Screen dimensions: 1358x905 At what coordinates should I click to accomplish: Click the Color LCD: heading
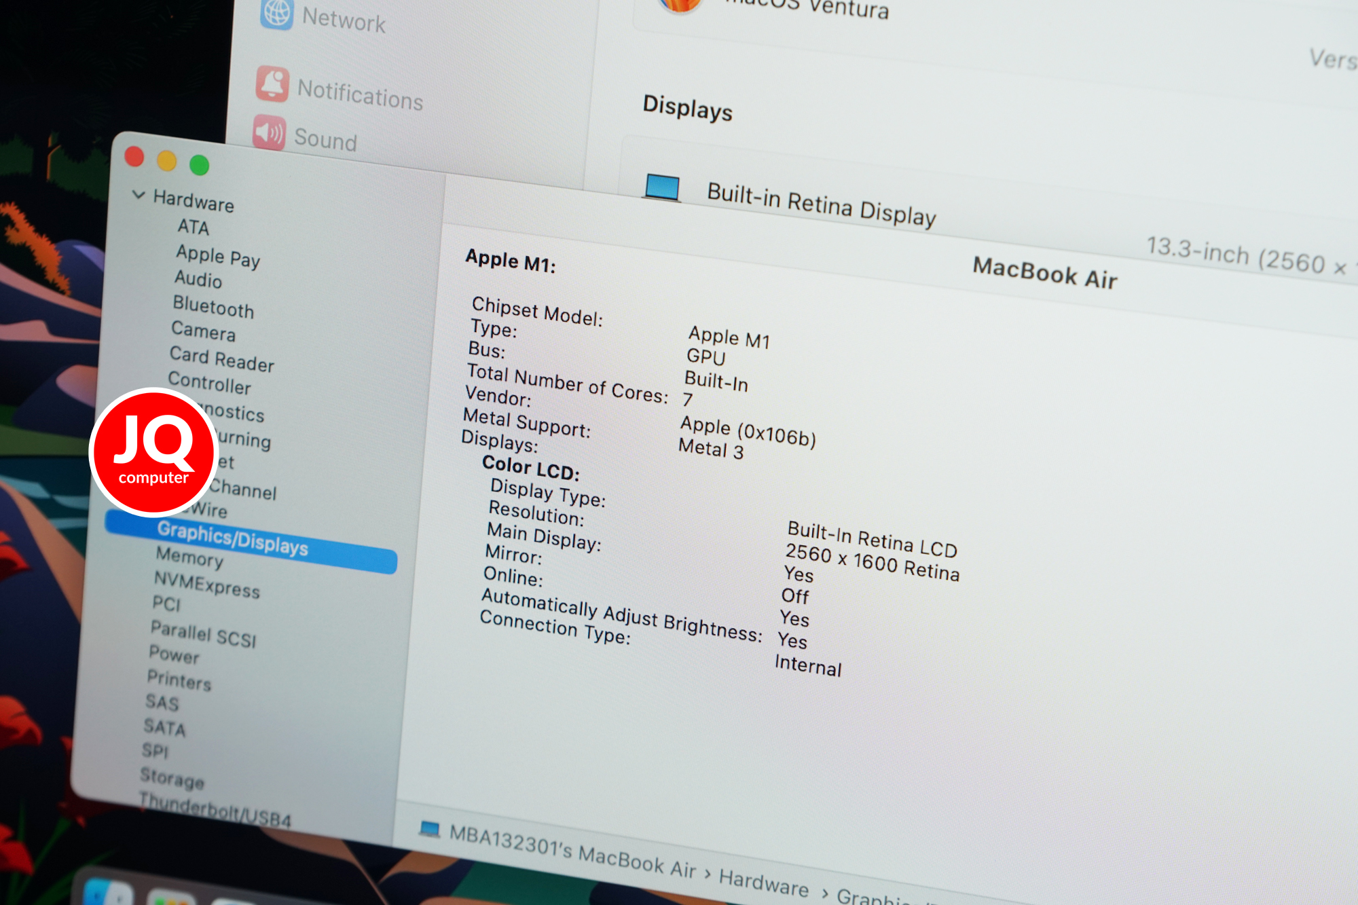pyautogui.click(x=531, y=468)
